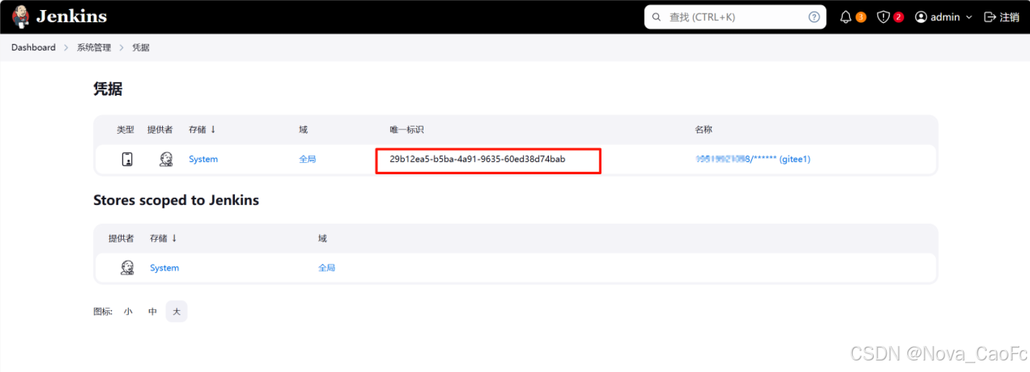This screenshot has width=1030, height=372.
Task: Set icon size to 大
Action: pyautogui.click(x=176, y=312)
